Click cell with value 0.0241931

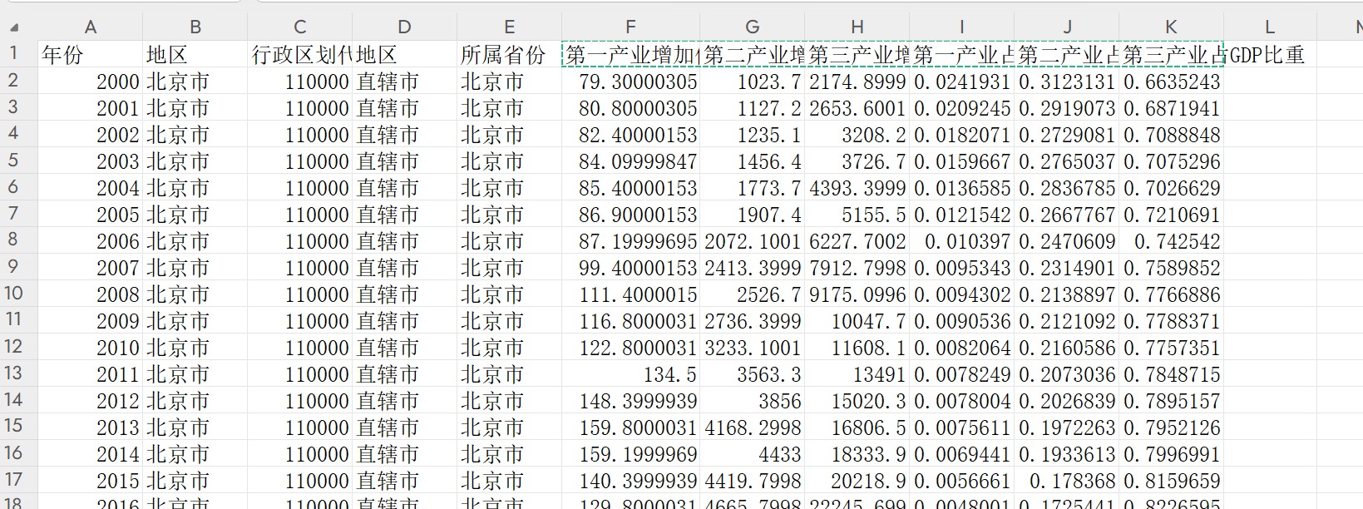tap(962, 82)
